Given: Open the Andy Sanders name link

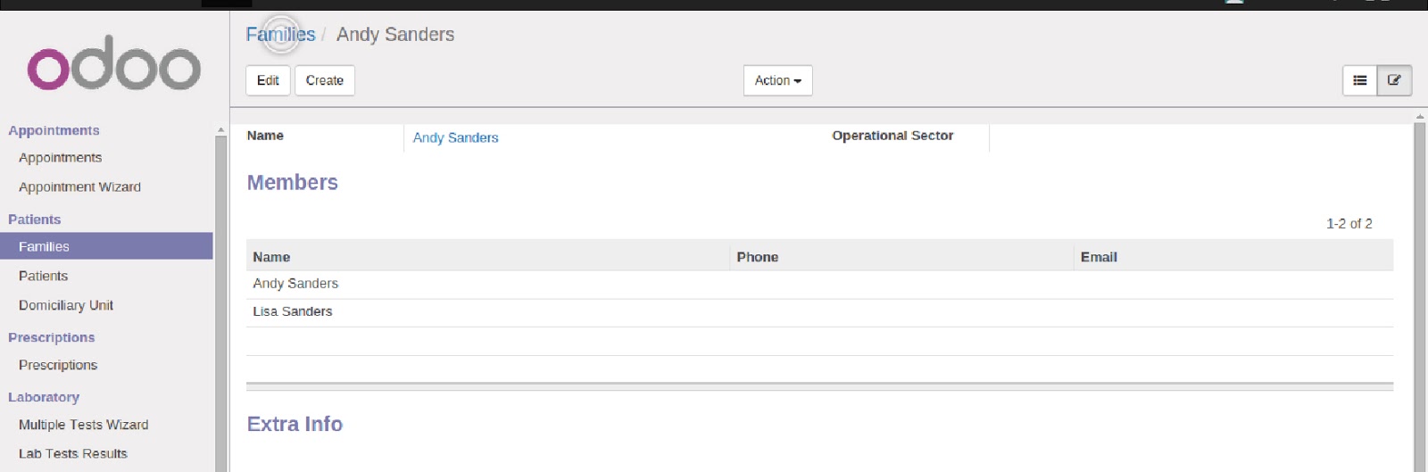Looking at the screenshot, I should 455,137.
